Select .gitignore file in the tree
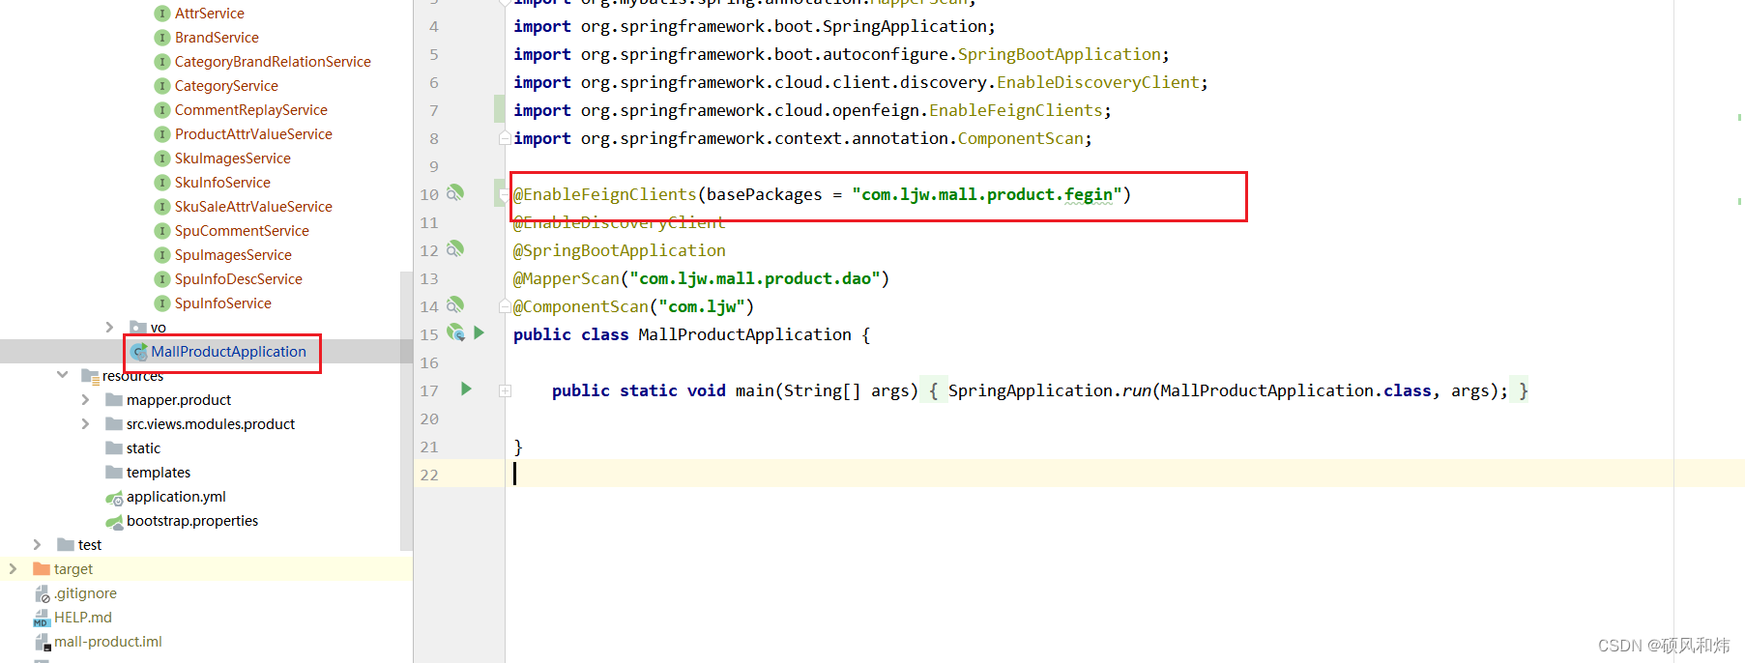Image resolution: width=1745 pixels, height=663 pixels. click(85, 593)
